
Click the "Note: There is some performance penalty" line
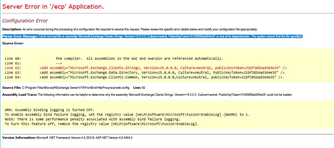pos(92,119)
